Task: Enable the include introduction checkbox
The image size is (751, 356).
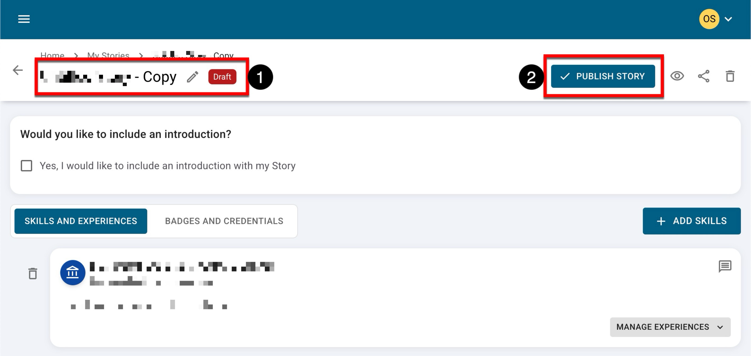Action: point(26,166)
